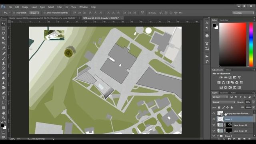
Task: Open the Filter menu
Action: (x=60, y=7)
